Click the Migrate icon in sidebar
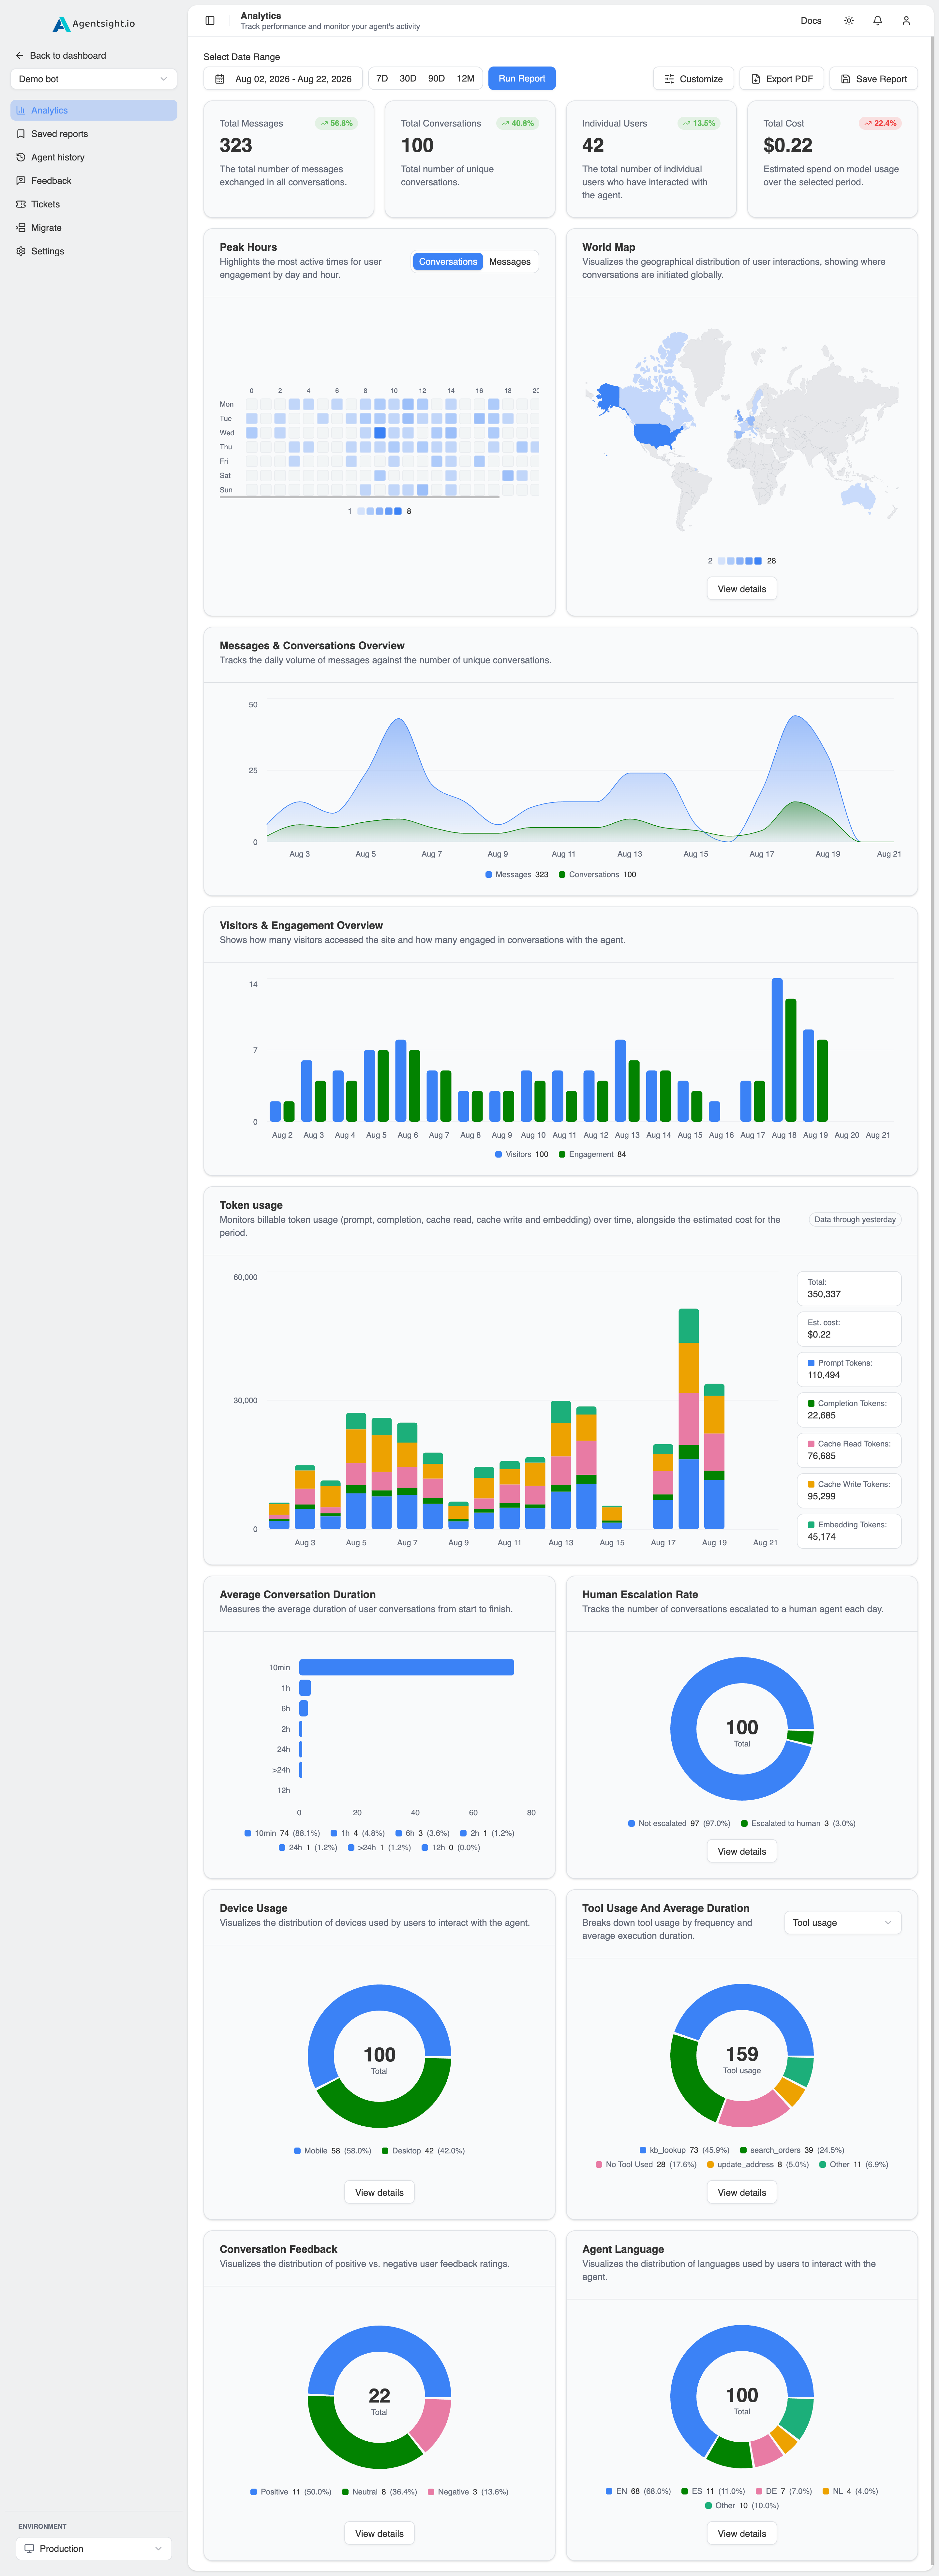 pyautogui.click(x=21, y=228)
